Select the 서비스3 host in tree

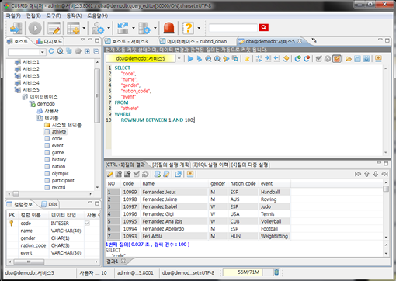(27, 76)
